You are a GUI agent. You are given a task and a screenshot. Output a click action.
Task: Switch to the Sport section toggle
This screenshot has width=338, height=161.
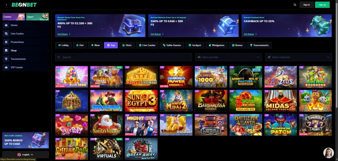tap(37, 17)
